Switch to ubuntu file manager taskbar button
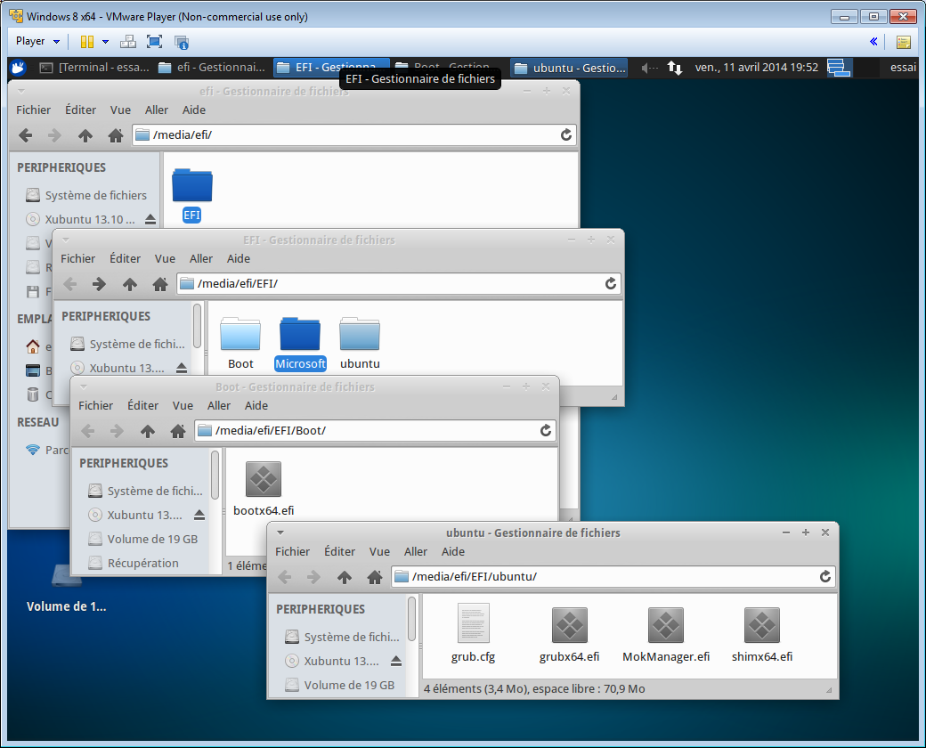This screenshot has height=748, width=926. 569,68
